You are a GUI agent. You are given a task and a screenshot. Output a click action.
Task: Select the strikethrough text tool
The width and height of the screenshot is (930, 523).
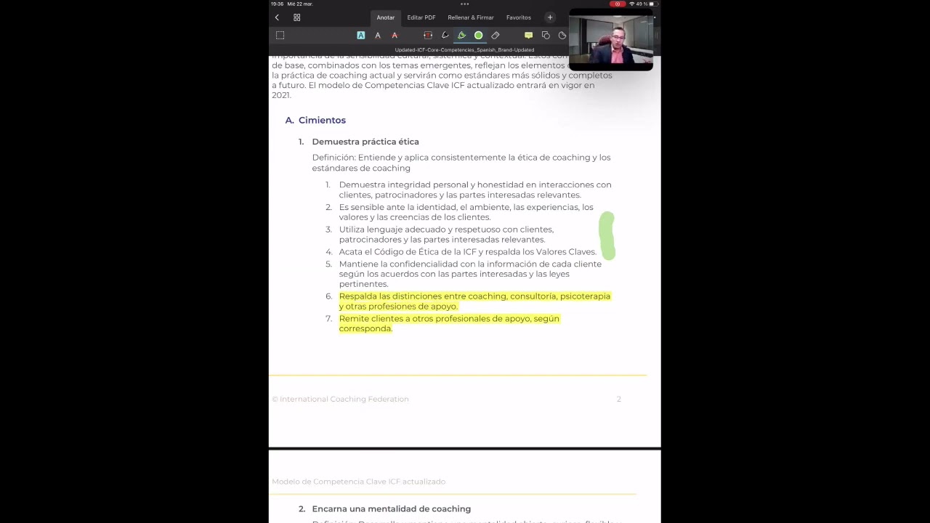click(395, 35)
